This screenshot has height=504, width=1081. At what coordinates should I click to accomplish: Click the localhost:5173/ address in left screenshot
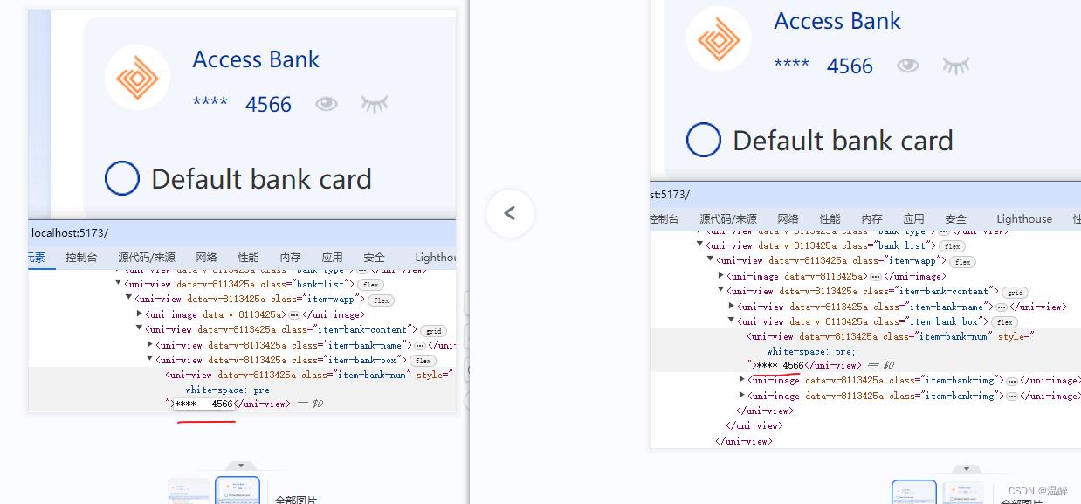[69, 232]
